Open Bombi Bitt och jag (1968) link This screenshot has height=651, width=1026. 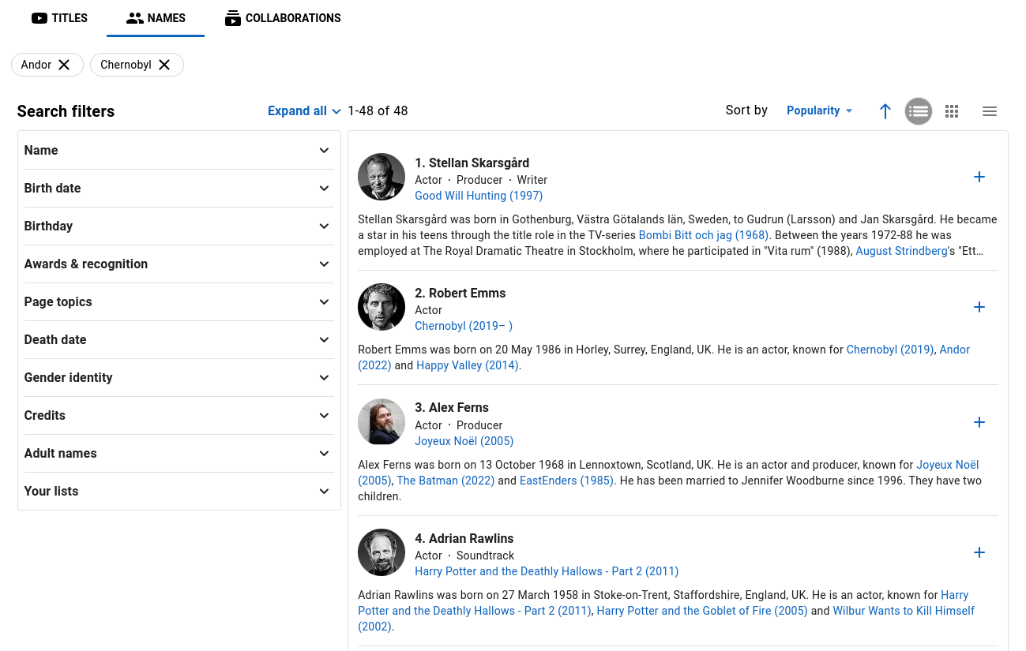click(704, 235)
